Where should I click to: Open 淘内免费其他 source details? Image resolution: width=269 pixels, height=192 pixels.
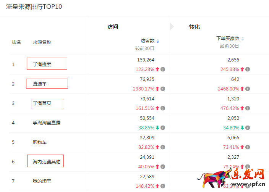[x=46, y=162]
